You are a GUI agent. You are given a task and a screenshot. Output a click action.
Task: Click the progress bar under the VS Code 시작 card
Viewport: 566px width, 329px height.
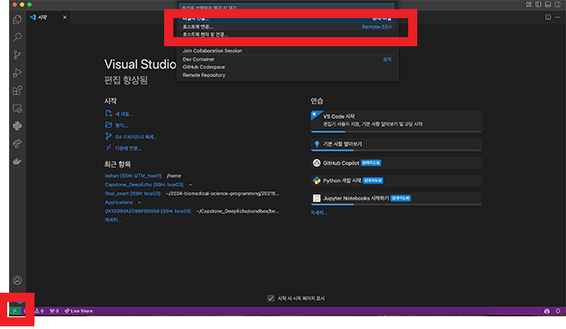click(396, 131)
